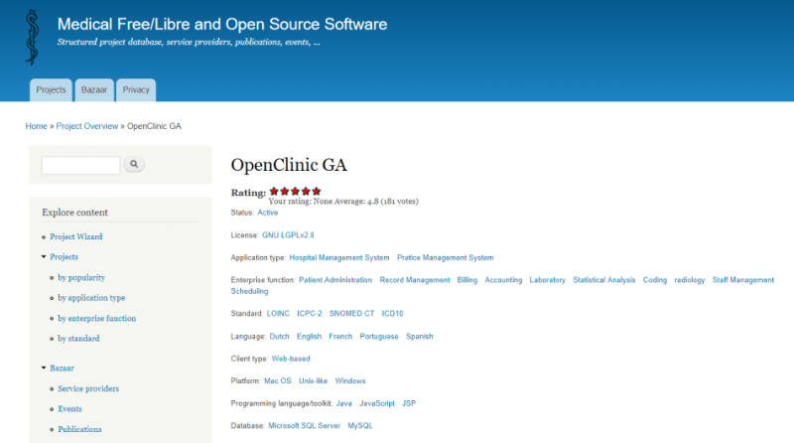Open Service providers under Bazaar

[x=88, y=388]
